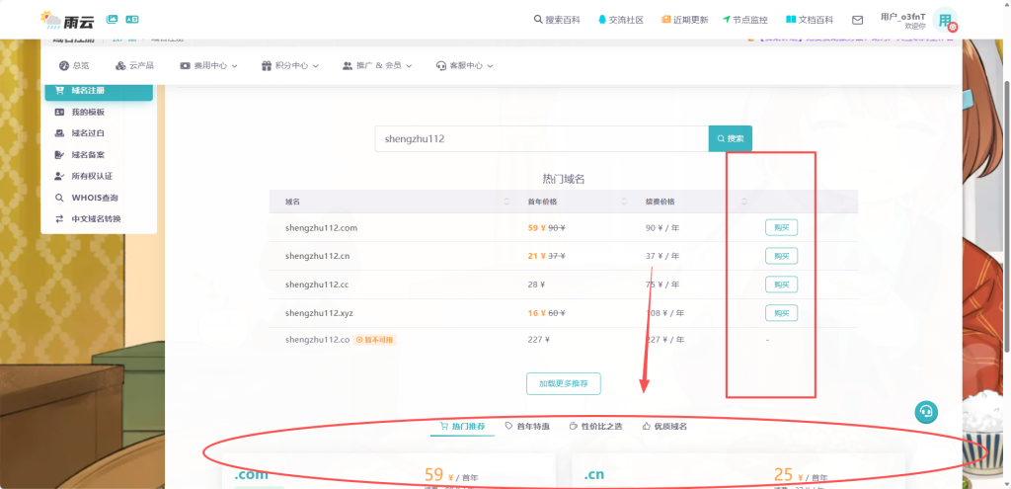Click 购买 for shengzhu112.com
Viewport: 1011px width, 489px height.
point(781,227)
